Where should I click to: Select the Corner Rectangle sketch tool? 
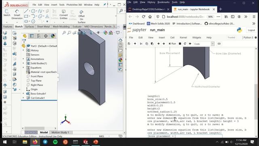click(x=26, y=16)
